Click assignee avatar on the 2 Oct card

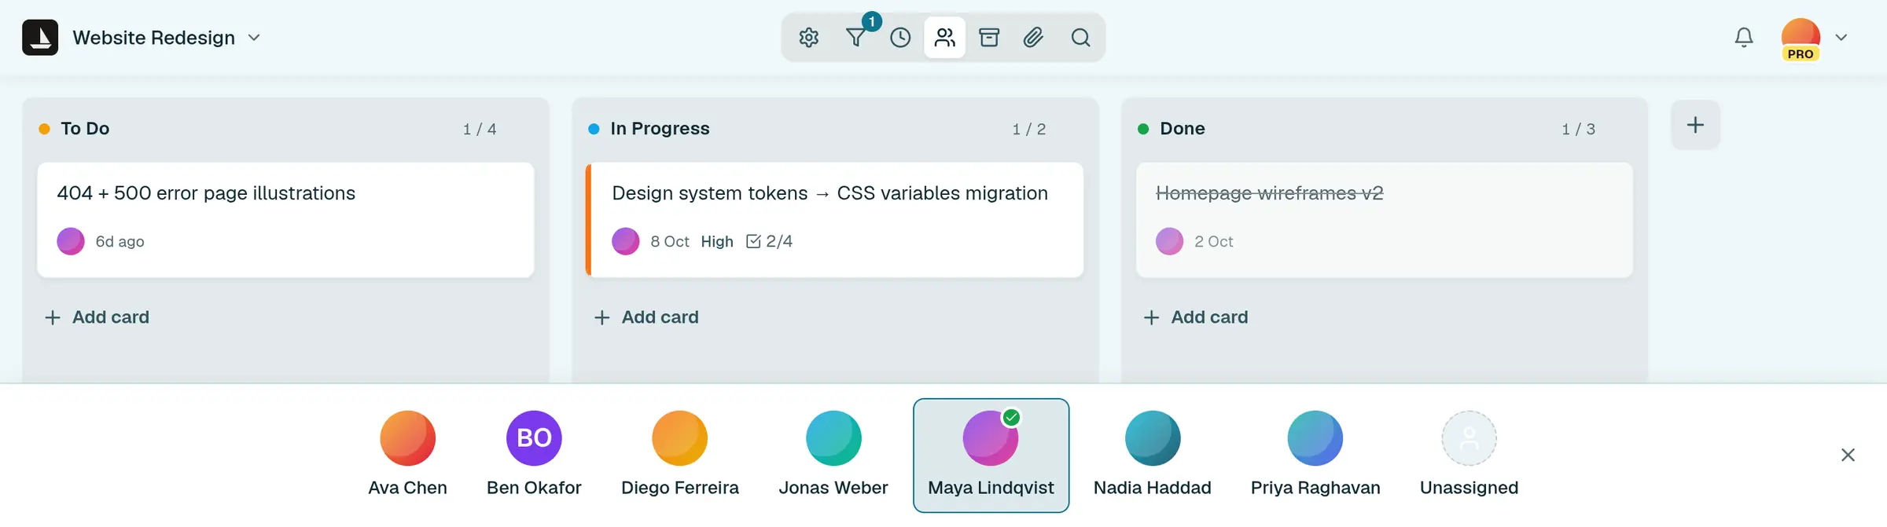click(1169, 241)
